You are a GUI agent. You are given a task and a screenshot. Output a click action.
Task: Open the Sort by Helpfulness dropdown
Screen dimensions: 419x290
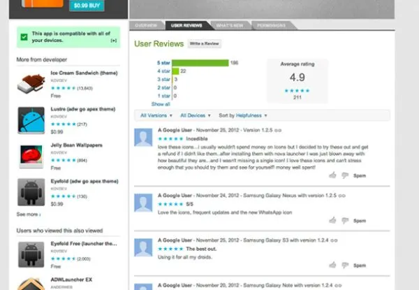coord(243,115)
